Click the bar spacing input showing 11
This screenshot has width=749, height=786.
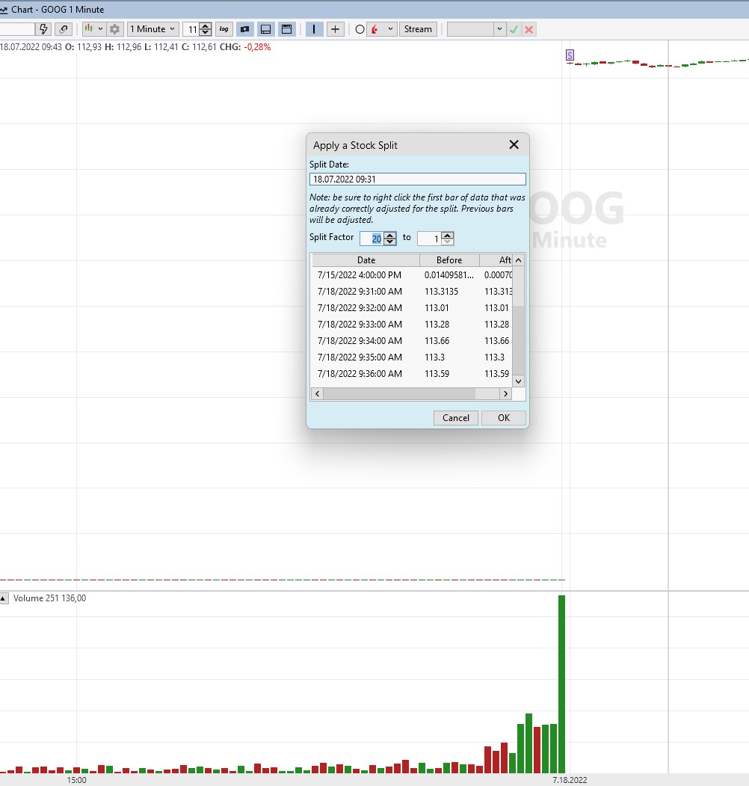click(192, 29)
